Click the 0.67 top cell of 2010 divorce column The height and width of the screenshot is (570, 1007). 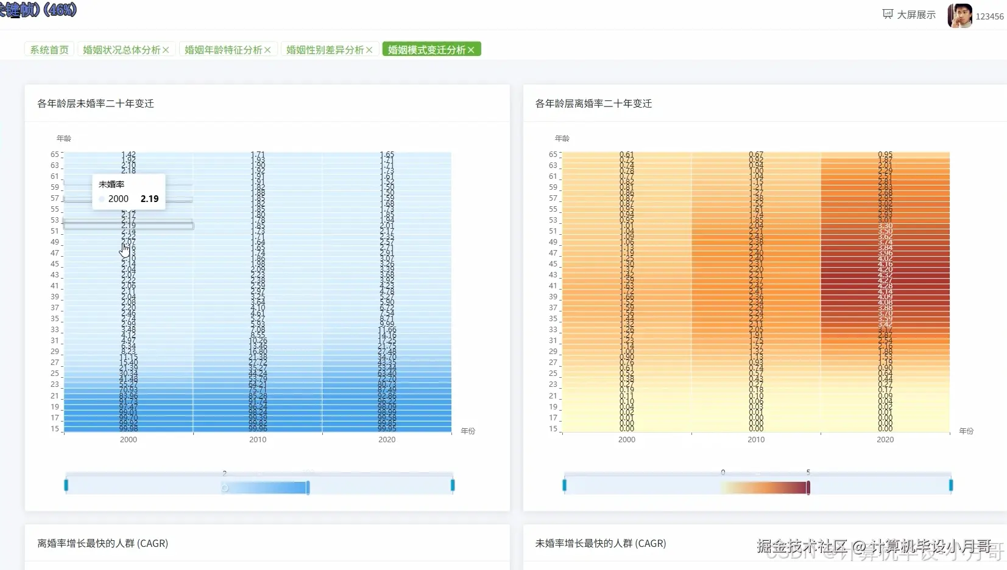[756, 155]
